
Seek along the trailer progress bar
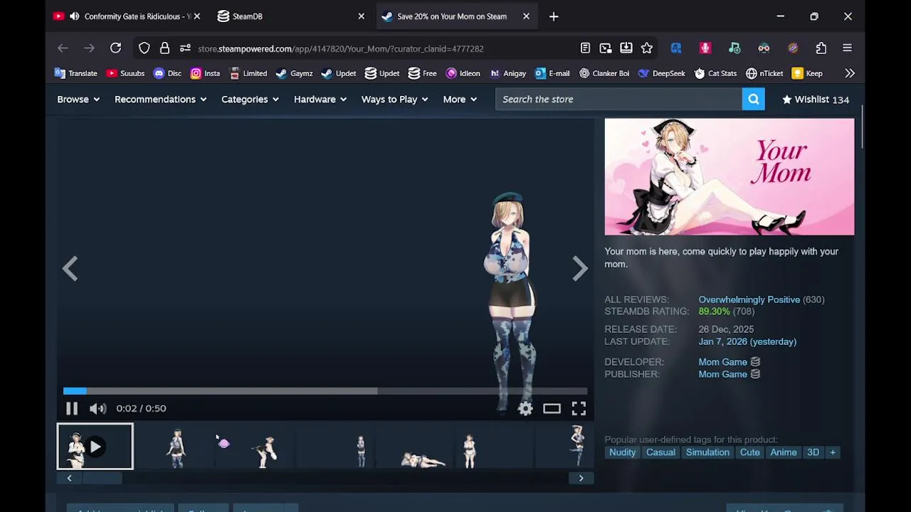point(325,390)
